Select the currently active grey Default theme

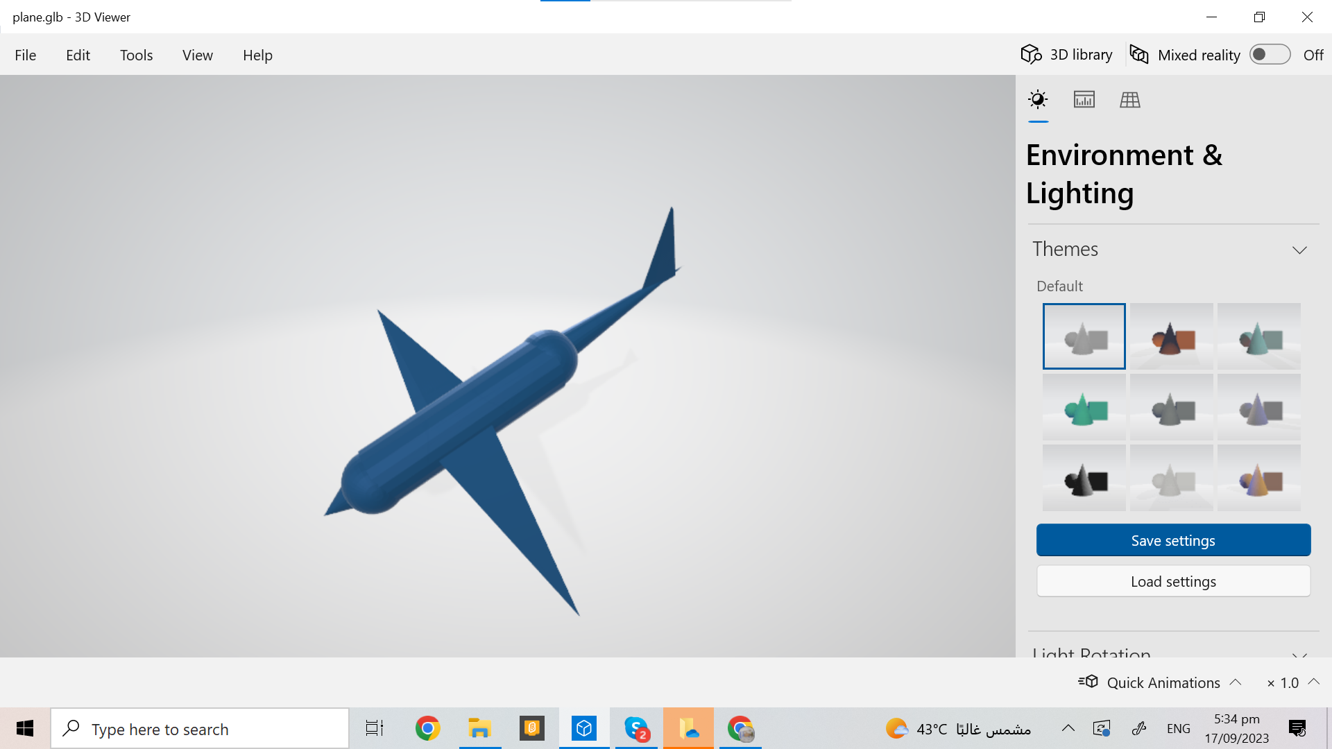tap(1084, 336)
